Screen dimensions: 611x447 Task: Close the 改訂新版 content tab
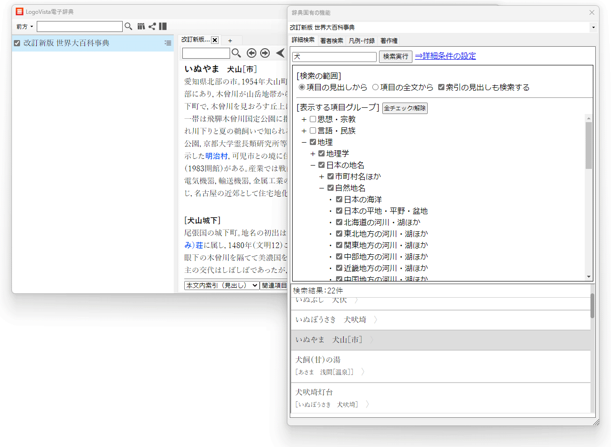pos(215,40)
